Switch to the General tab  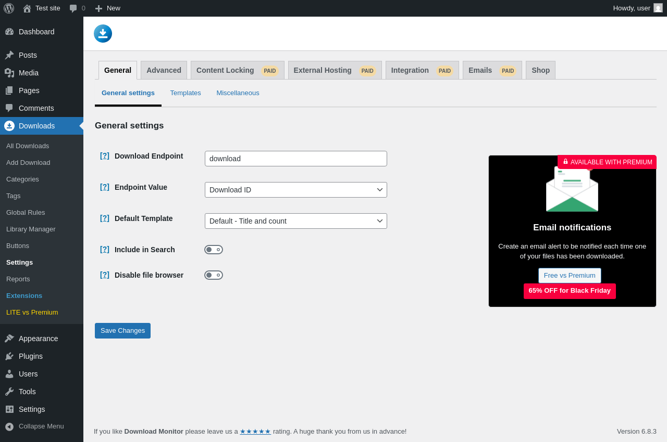[118, 70]
